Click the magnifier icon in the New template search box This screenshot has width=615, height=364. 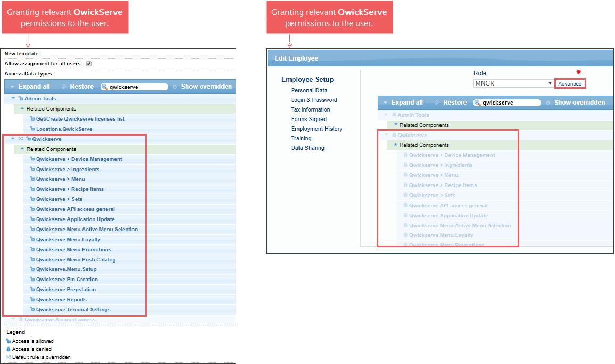coord(105,87)
